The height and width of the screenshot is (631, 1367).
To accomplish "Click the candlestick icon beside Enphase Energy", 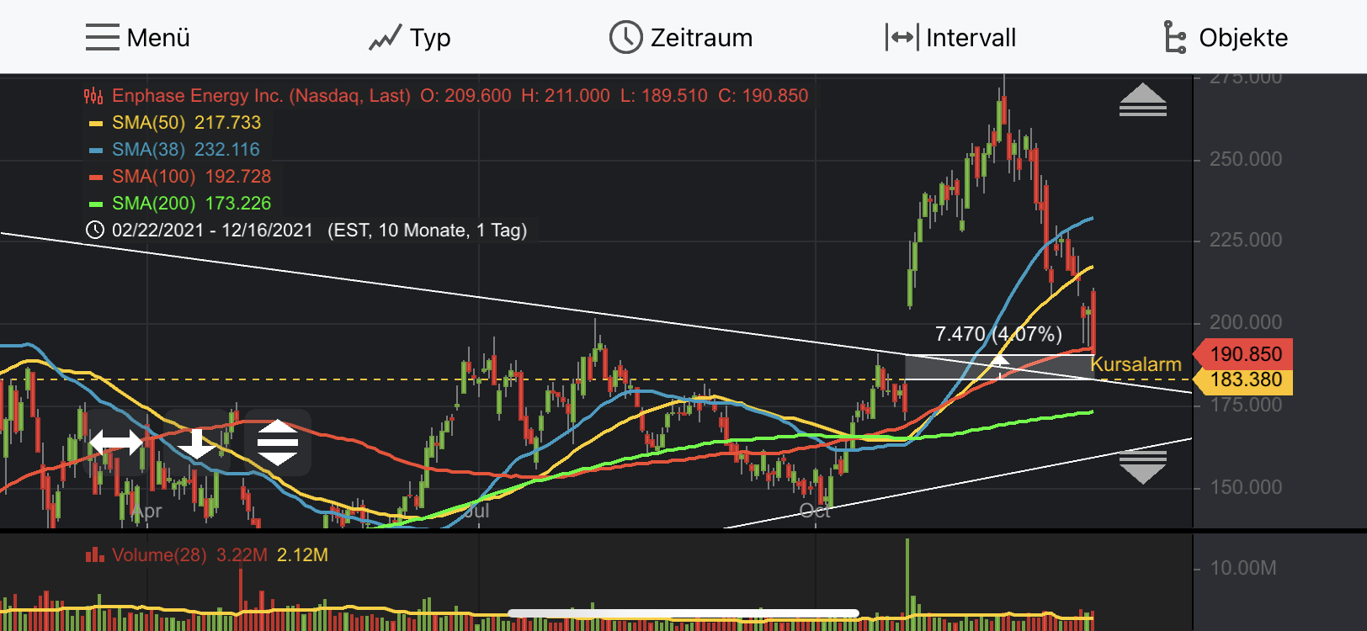I will 93,96.
